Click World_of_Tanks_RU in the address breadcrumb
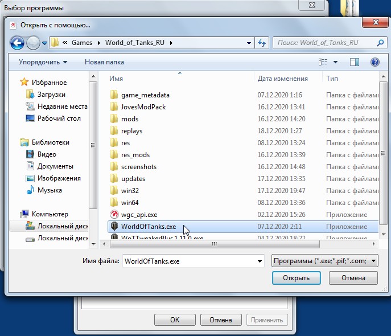The width and height of the screenshot is (391, 336). click(x=135, y=43)
